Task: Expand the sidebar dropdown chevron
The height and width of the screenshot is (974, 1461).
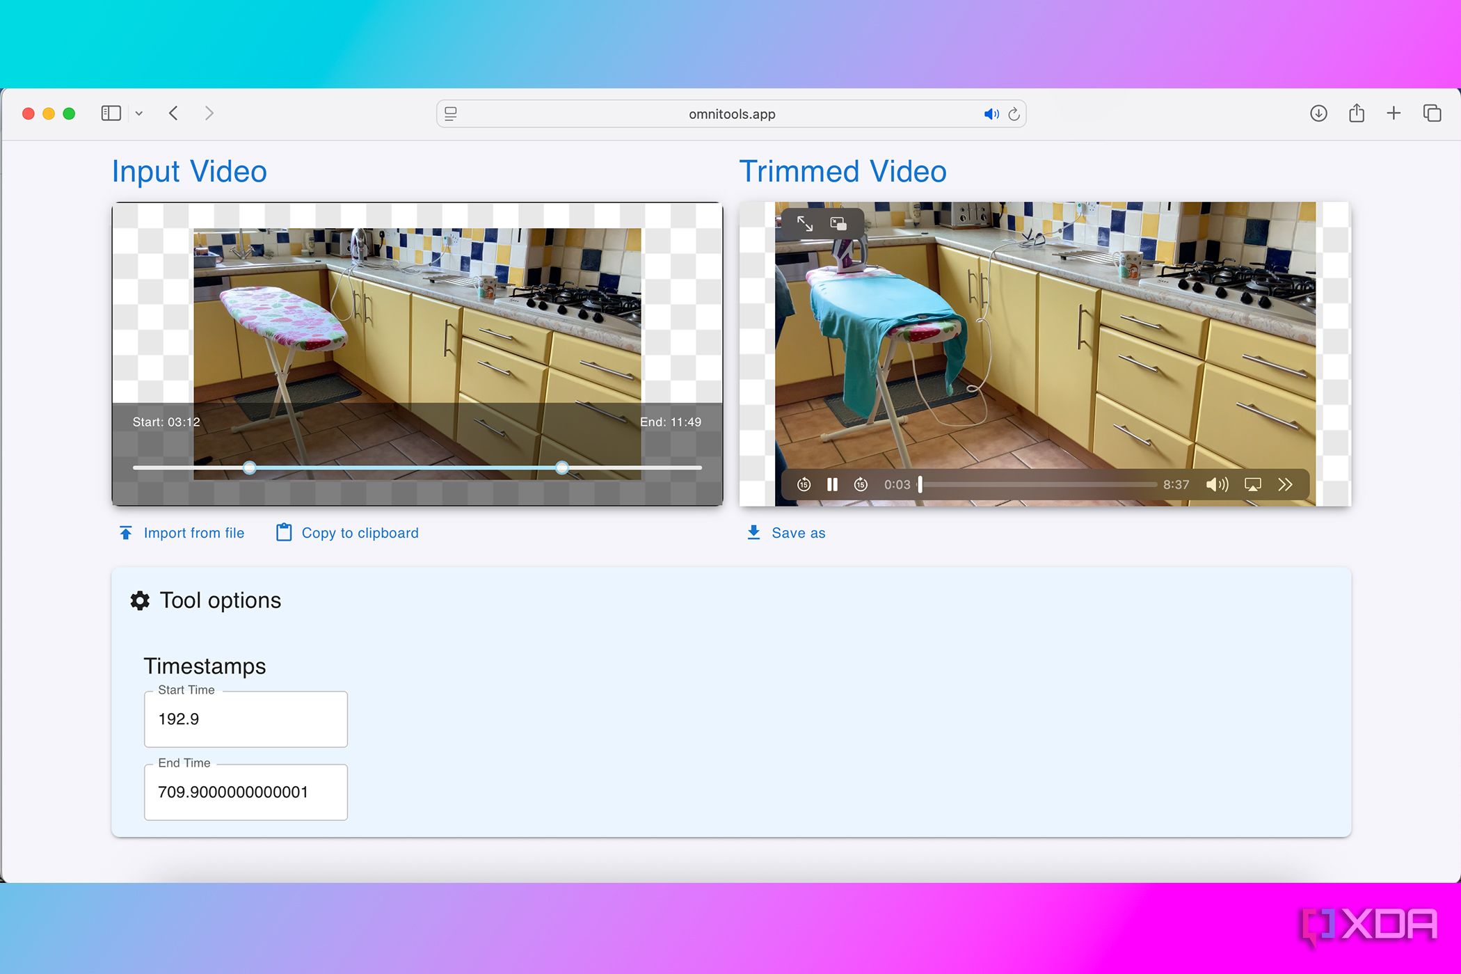Action: (139, 113)
